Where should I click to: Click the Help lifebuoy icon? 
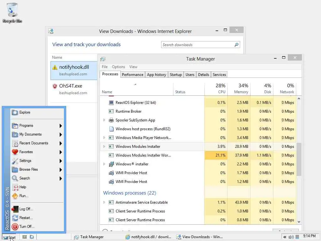coord(16,187)
